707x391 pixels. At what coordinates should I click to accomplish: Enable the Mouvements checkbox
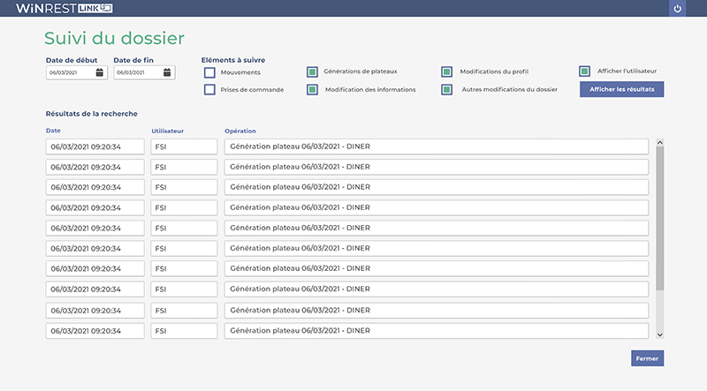(x=209, y=71)
